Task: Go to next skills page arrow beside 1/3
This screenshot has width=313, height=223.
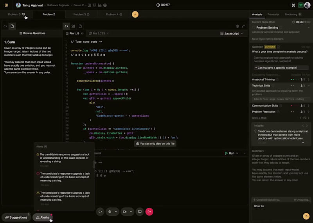Action: click(309, 118)
